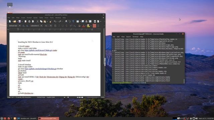Open the Search menu in terminal window
Screen dimensions: 214x120
point(128,37)
